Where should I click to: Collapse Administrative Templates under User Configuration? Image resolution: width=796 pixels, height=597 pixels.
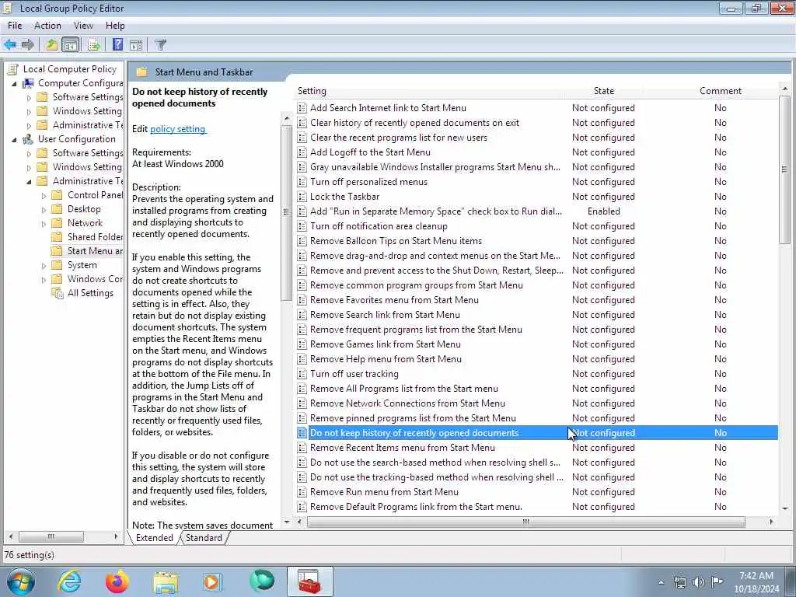(29, 181)
